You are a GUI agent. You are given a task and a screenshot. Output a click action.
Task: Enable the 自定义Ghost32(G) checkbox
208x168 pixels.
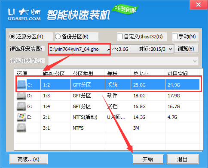pos(119,37)
